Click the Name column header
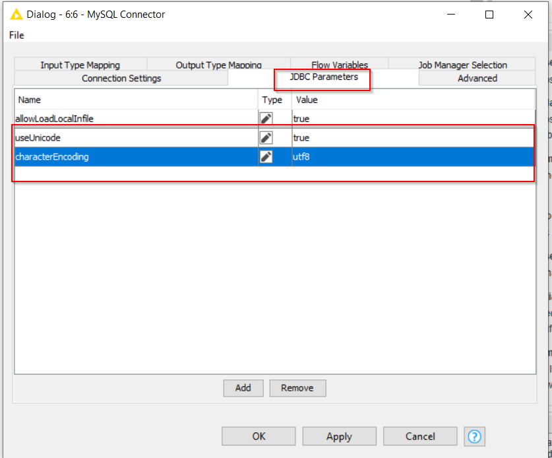This screenshot has height=458, width=552. point(137,100)
